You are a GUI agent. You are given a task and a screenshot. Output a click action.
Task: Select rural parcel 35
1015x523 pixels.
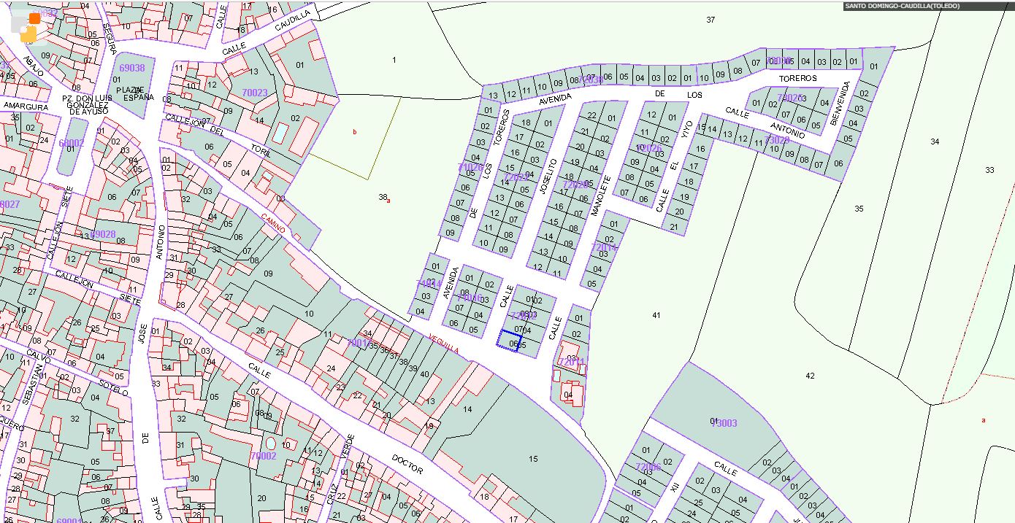pyautogui.click(x=859, y=209)
